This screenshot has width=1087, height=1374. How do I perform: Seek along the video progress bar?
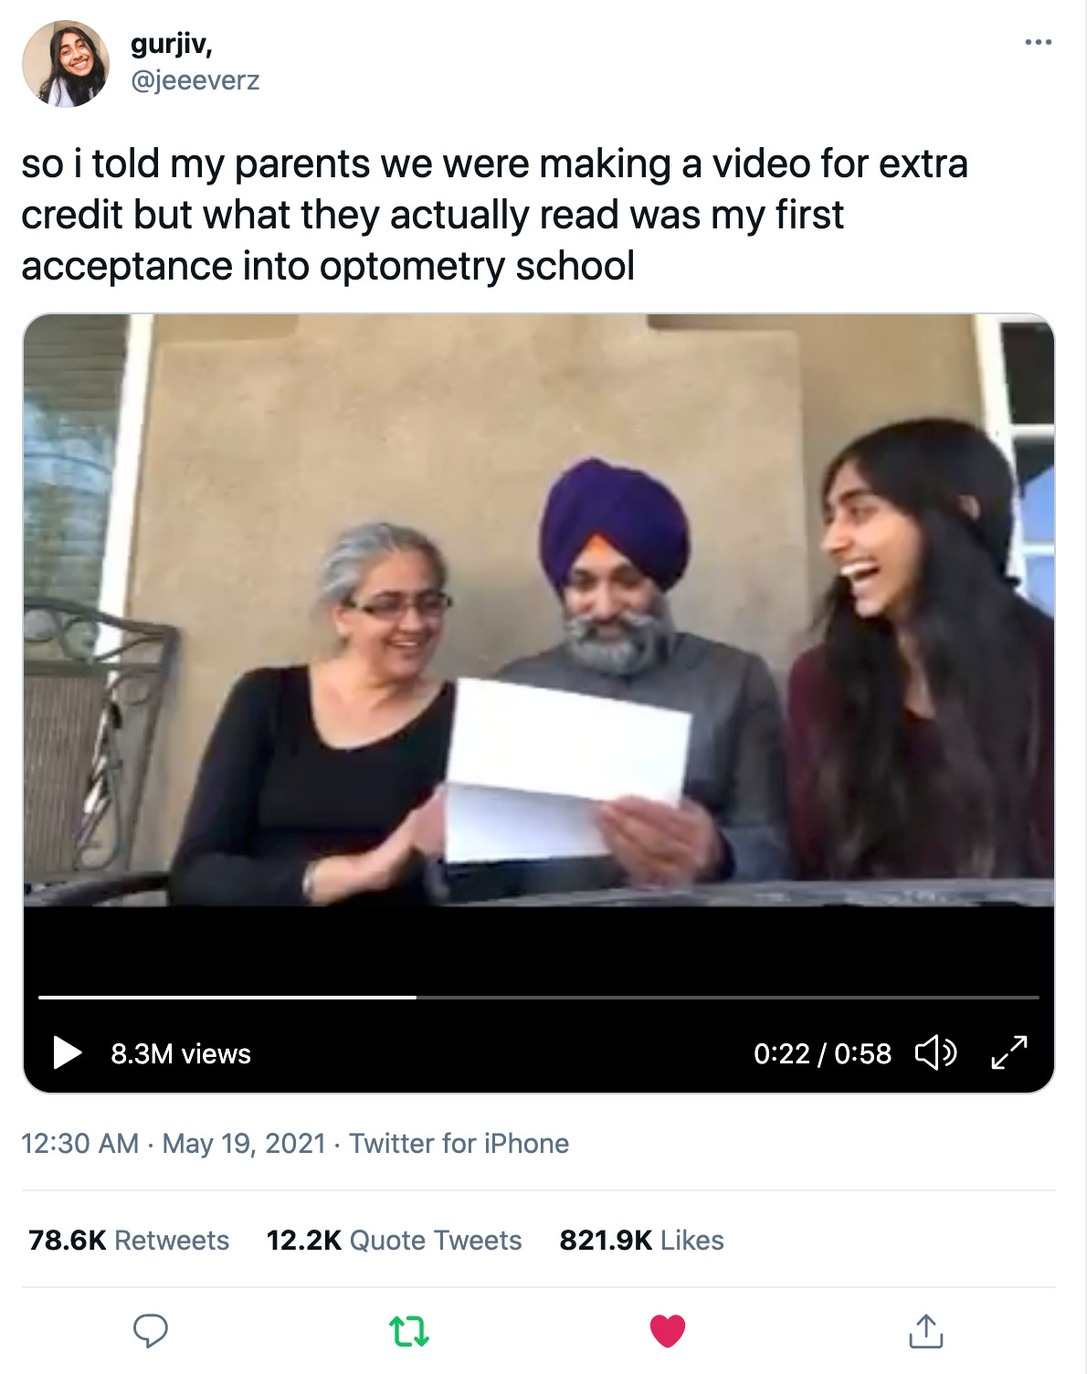pos(539,997)
